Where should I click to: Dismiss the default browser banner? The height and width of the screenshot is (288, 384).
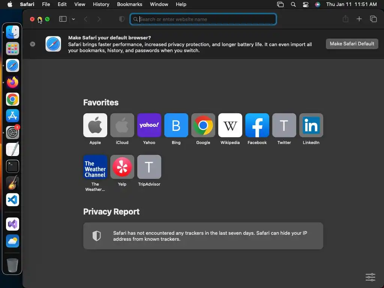point(33,44)
